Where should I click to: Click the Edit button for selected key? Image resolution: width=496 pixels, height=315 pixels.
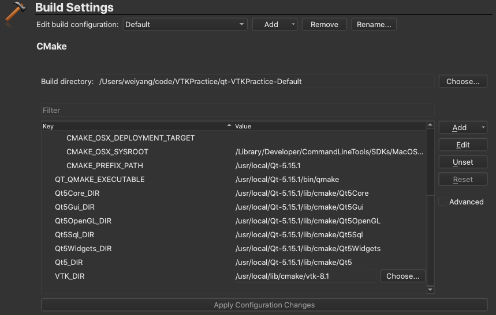463,145
